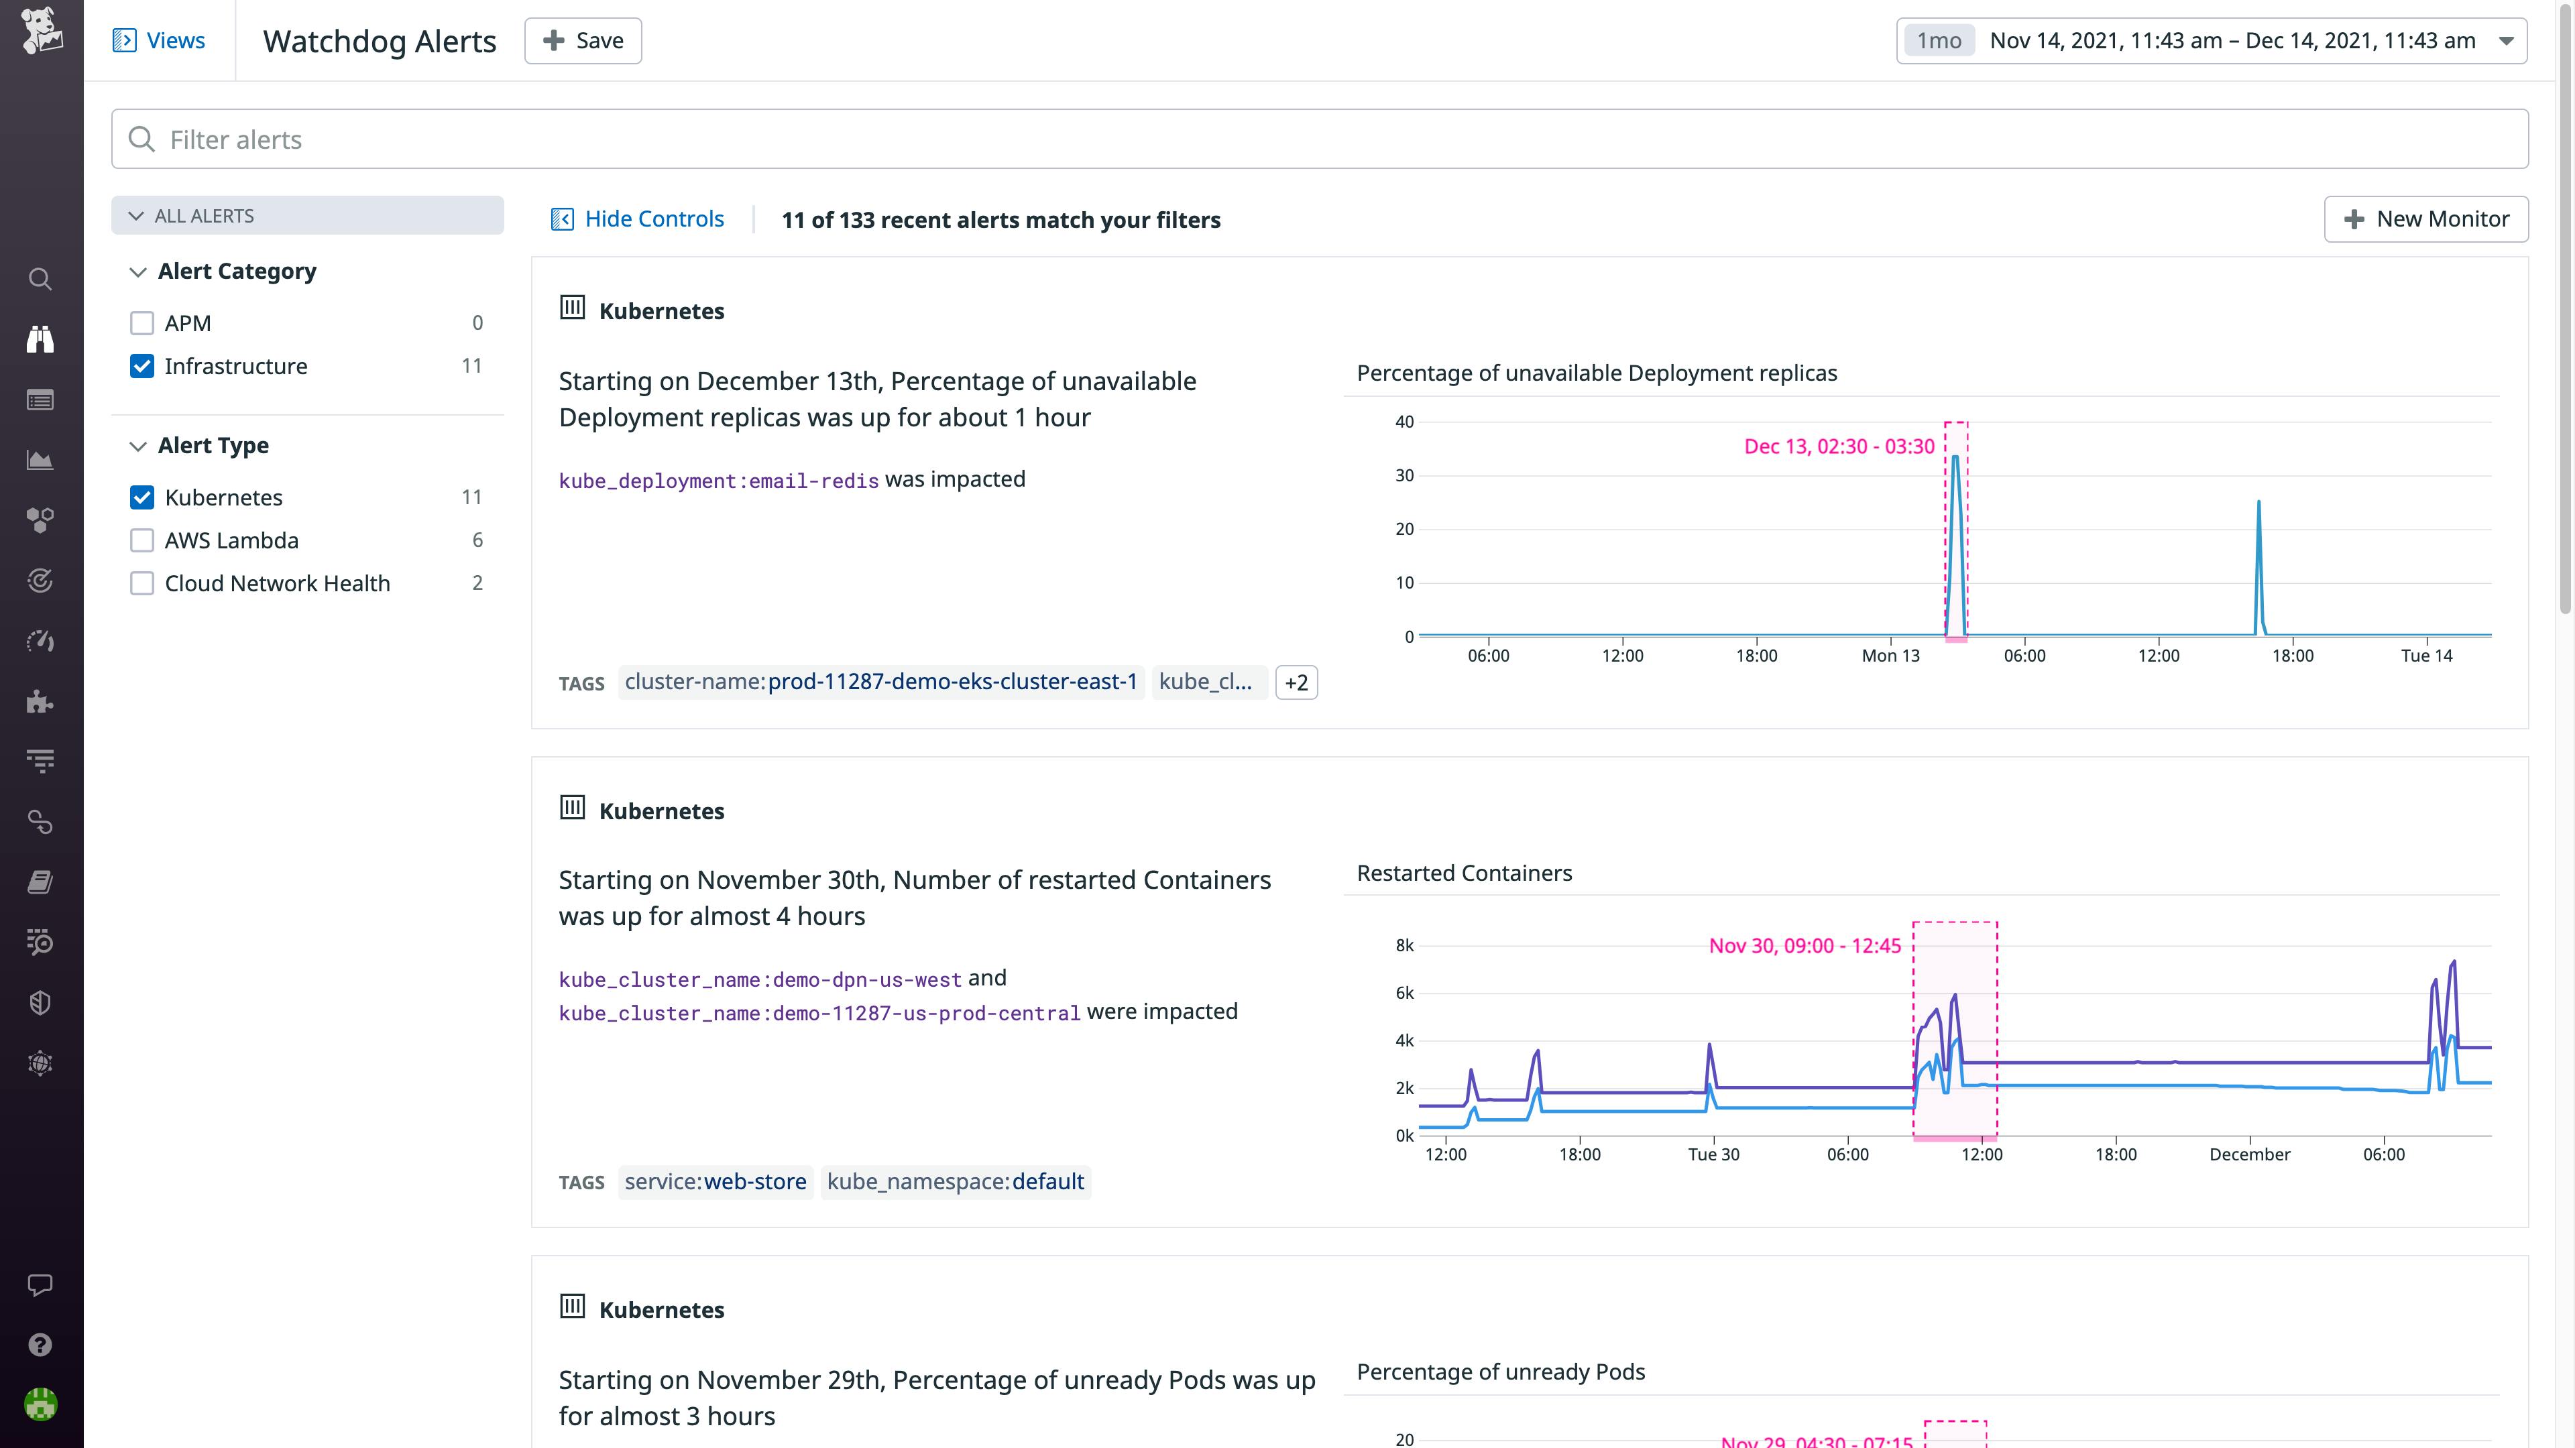Select the Infrastructure hexagons icon
The height and width of the screenshot is (1448, 2575).
coord(40,519)
